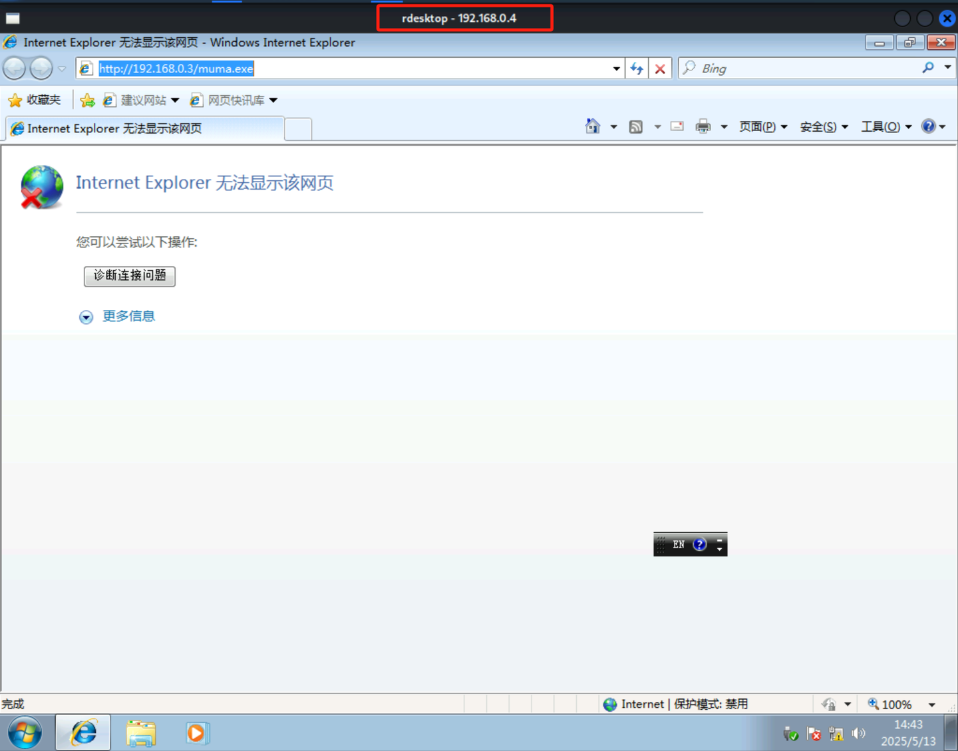
Task: Click the Refresh page icon
Action: point(637,69)
